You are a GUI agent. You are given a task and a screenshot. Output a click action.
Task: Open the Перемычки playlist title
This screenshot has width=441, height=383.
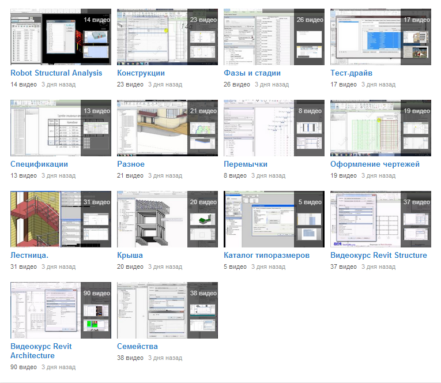tap(246, 164)
